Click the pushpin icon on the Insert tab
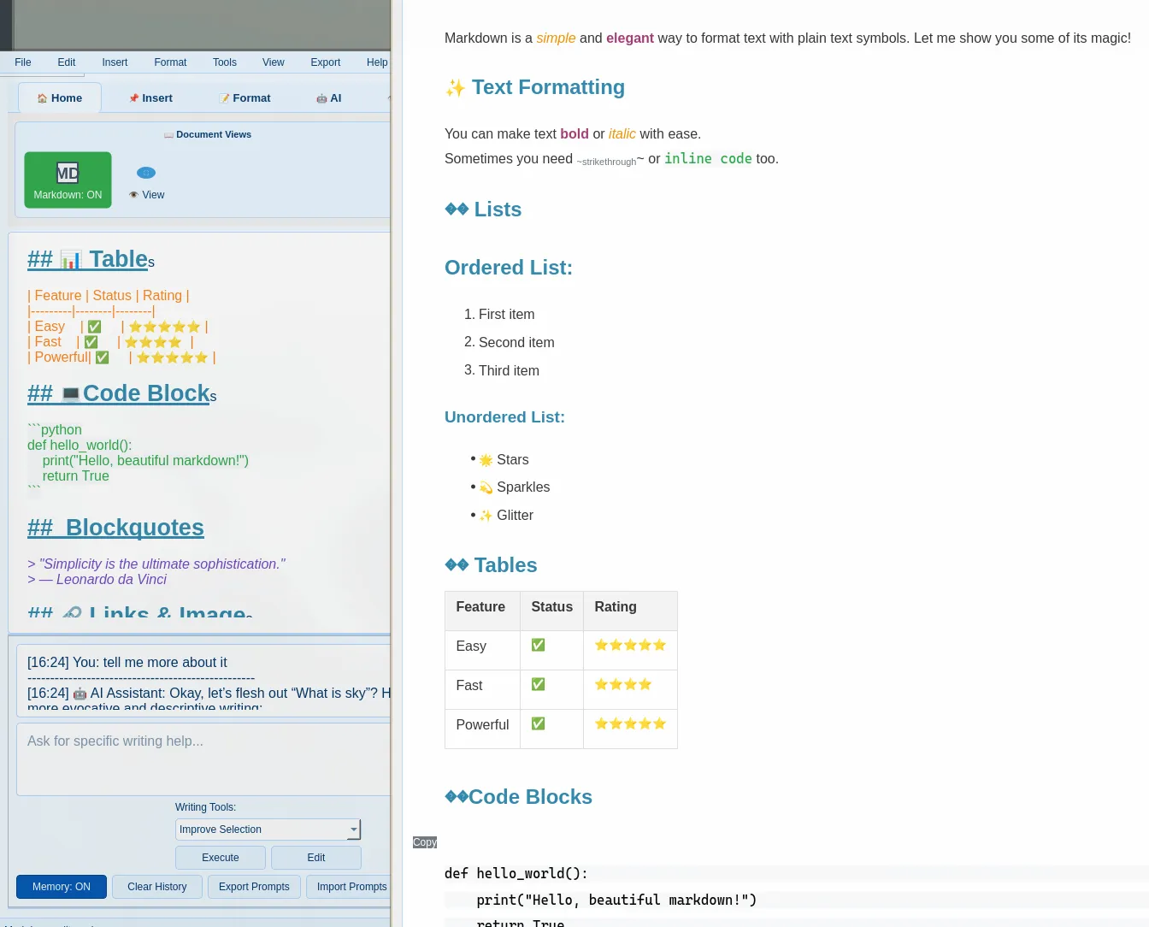This screenshot has height=927, width=1149. coord(134,97)
